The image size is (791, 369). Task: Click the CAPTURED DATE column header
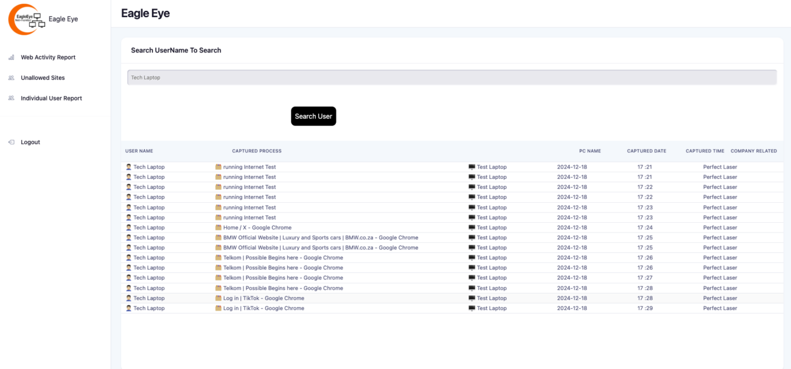[647, 151]
